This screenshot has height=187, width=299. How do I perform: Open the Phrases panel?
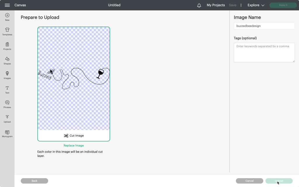pyautogui.click(x=7, y=103)
